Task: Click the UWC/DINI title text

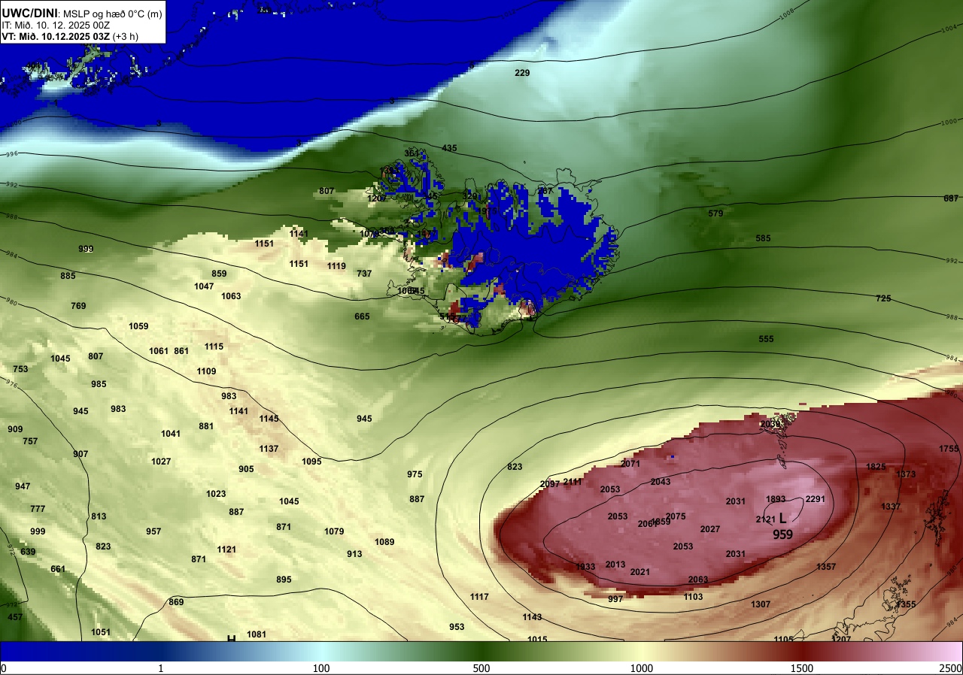Action: pyautogui.click(x=29, y=12)
